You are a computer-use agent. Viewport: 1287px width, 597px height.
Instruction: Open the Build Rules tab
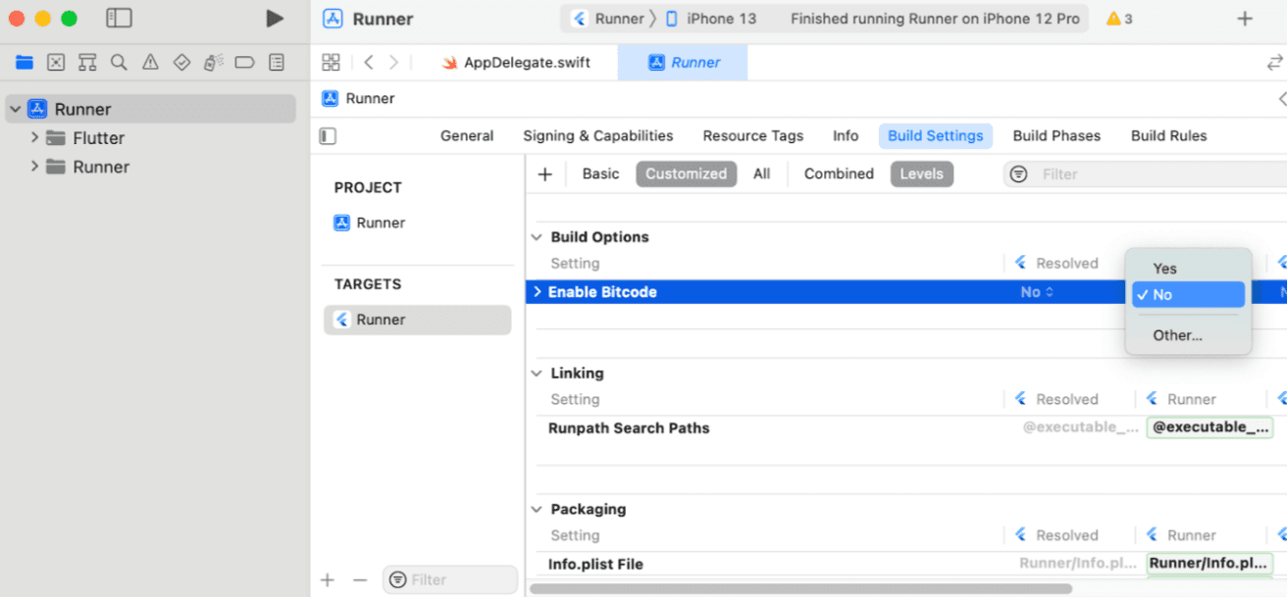[1168, 135]
